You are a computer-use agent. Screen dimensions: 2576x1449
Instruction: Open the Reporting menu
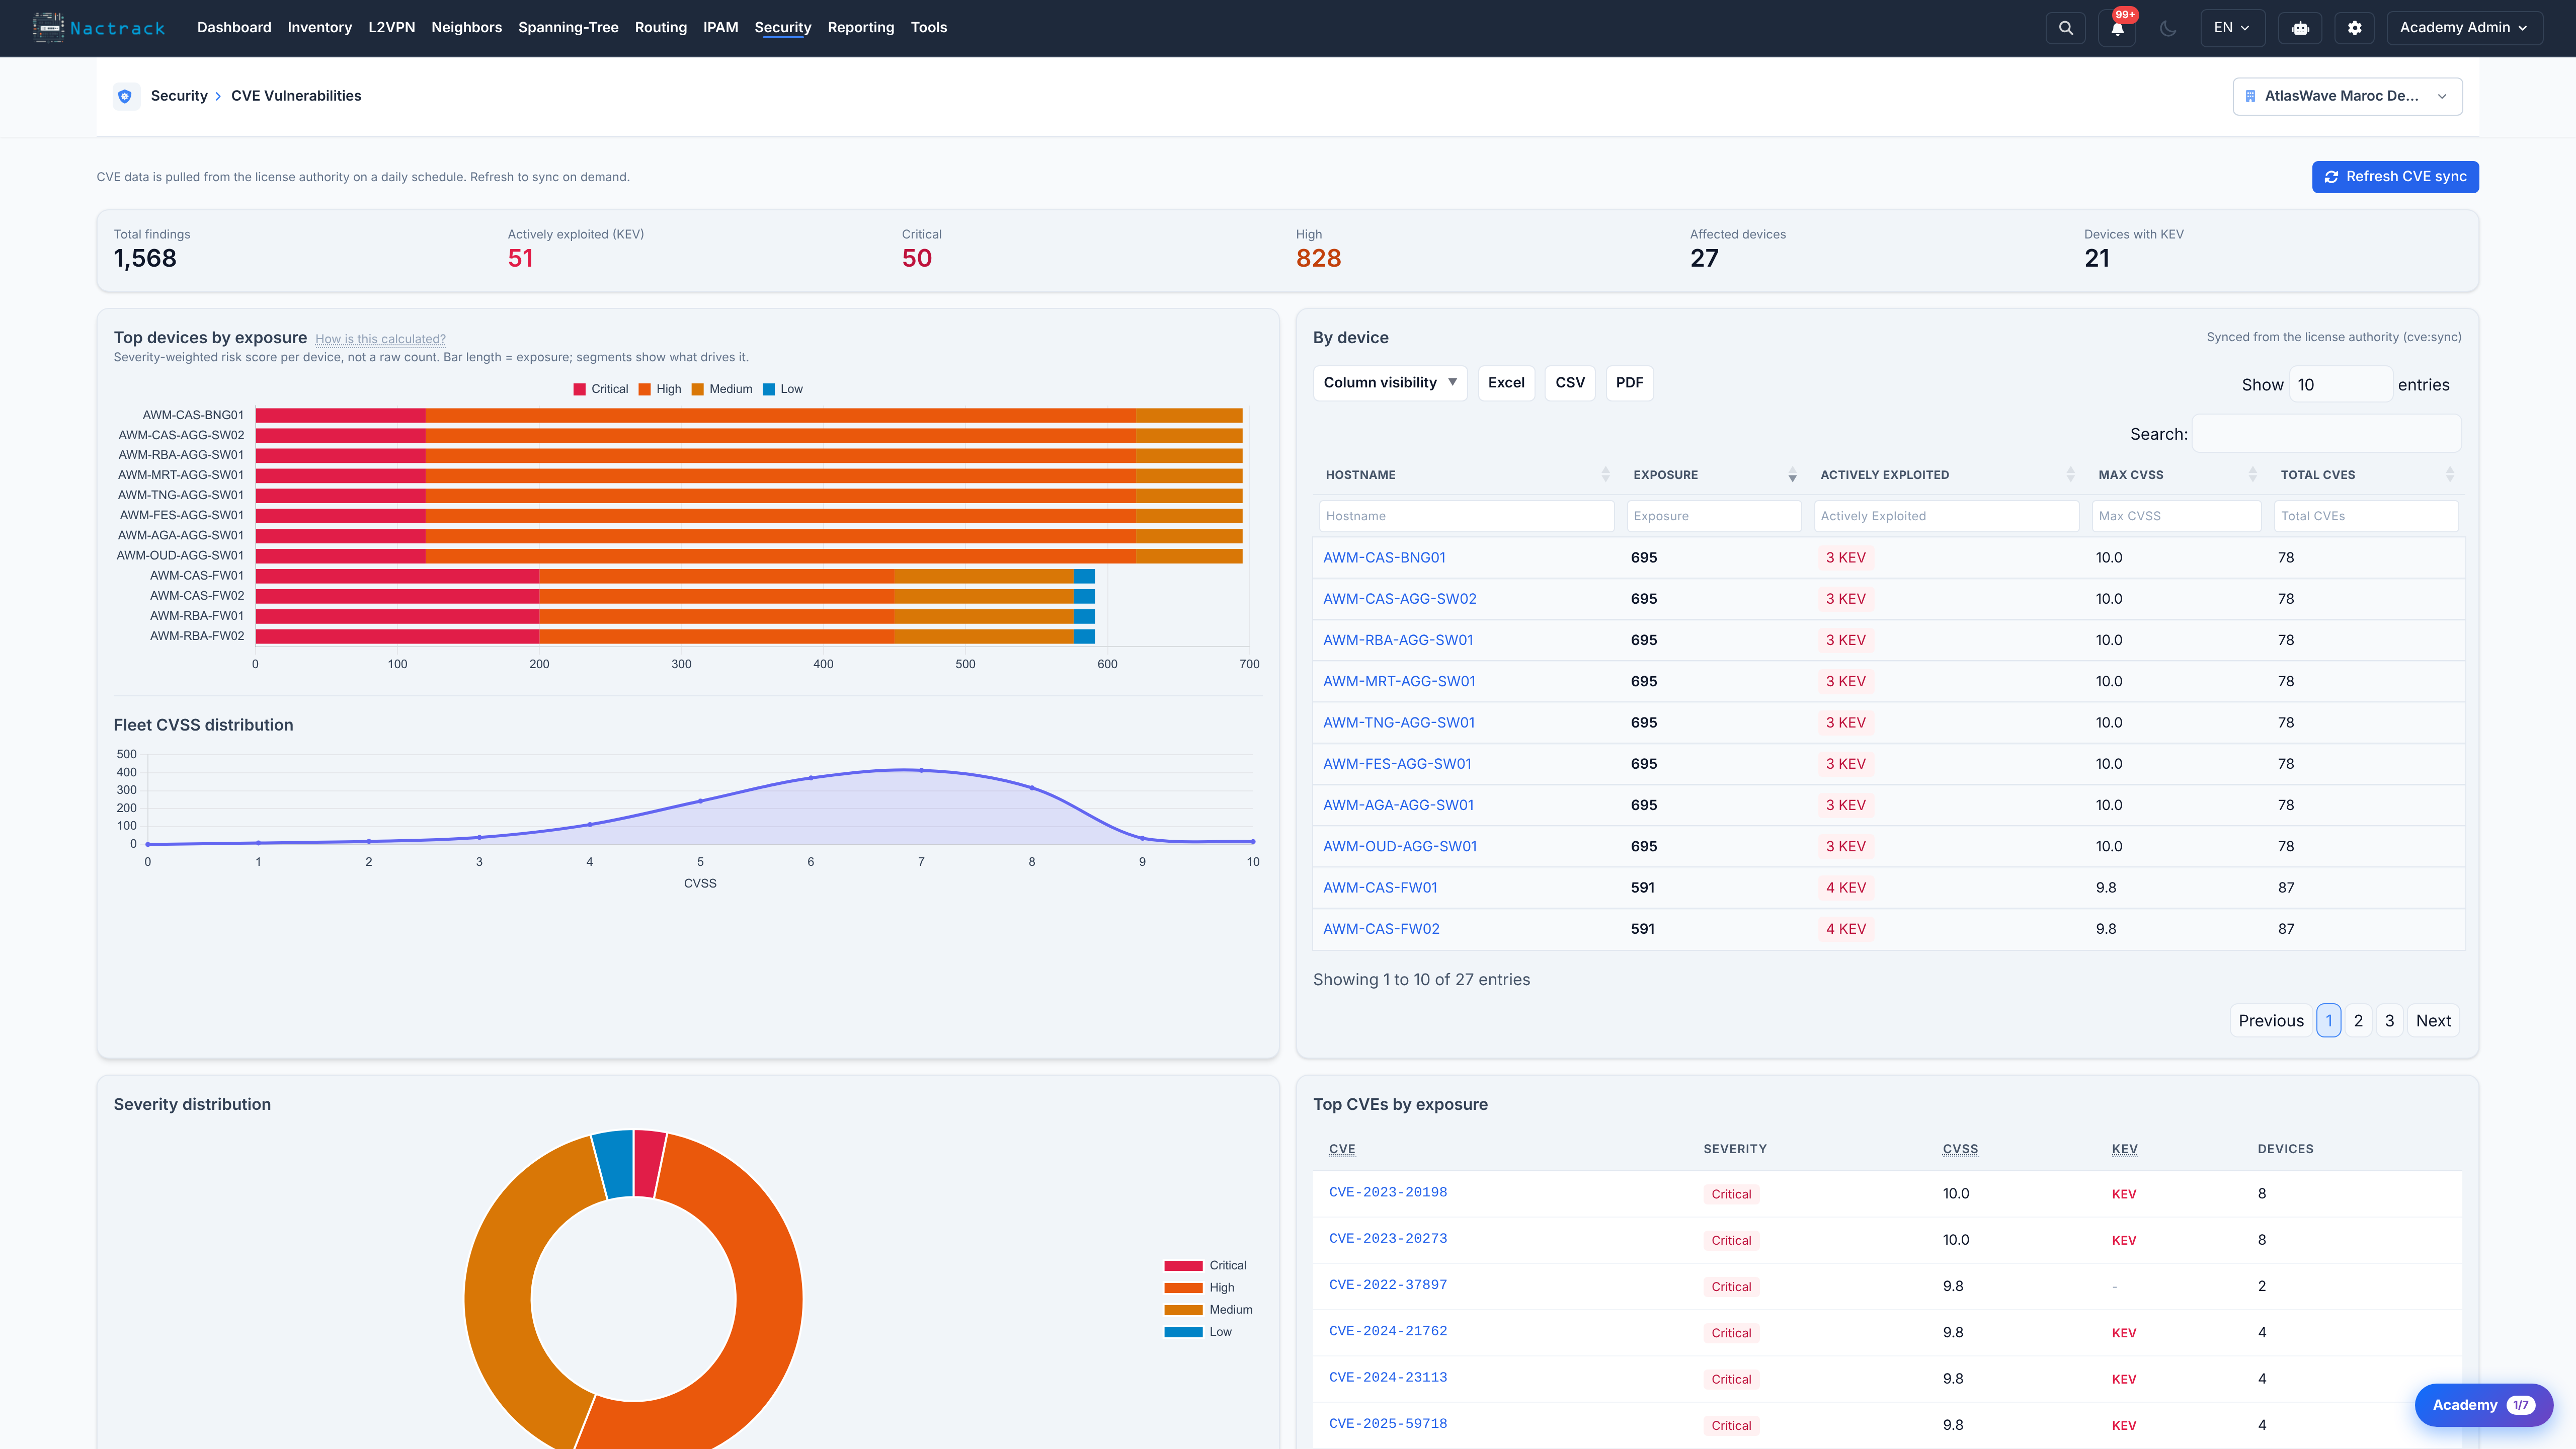pyautogui.click(x=860, y=28)
